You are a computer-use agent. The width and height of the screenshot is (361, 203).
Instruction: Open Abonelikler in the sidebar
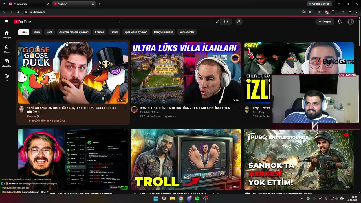[7, 63]
